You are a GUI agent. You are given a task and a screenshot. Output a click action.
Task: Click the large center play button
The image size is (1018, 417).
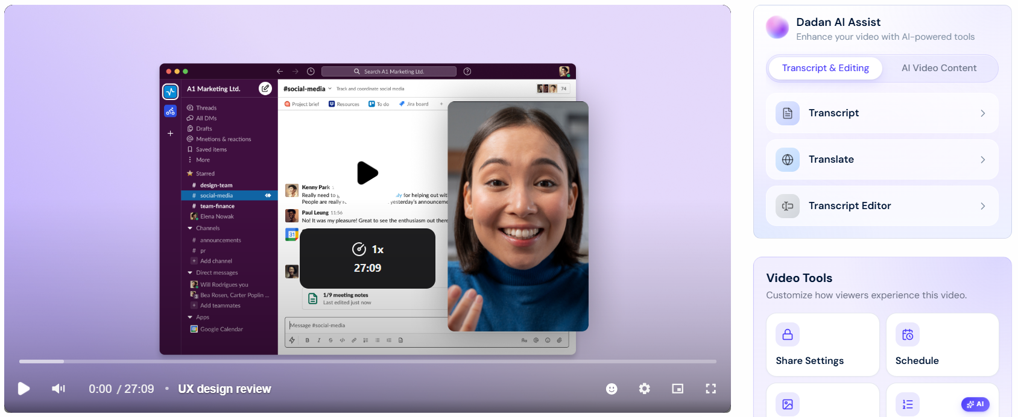[x=367, y=173]
